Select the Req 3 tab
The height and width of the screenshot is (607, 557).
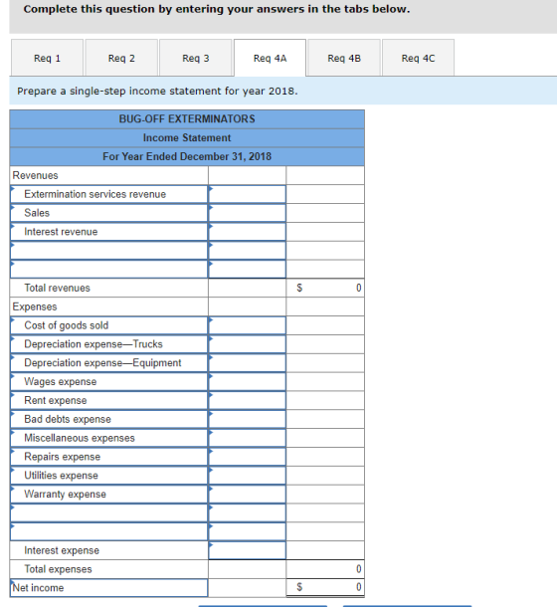point(196,58)
